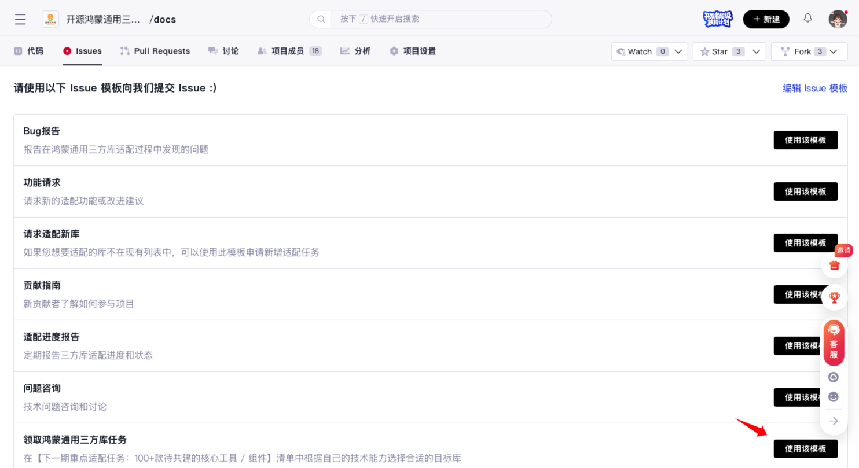Click the organization logo avatar
The image size is (859, 468).
(x=50, y=19)
